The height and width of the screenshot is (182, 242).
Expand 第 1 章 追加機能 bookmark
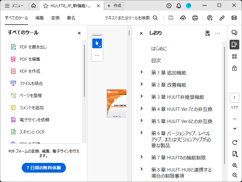point(142,72)
